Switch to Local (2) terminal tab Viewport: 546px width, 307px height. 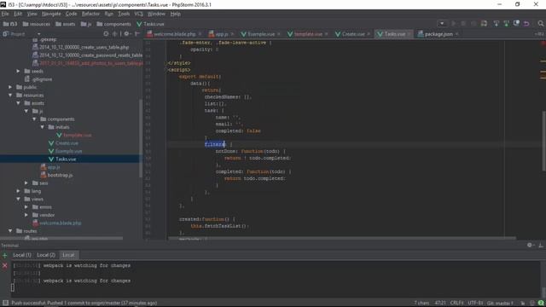(46, 255)
